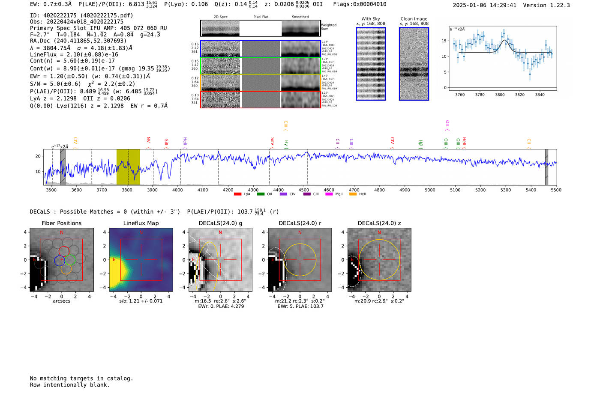Click the "Flags:0x00004010" header text
600x408 pixels.
(x=360, y=4)
